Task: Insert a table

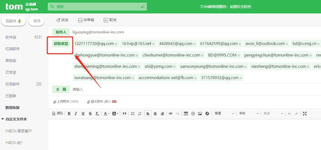Action: click(x=186, y=113)
